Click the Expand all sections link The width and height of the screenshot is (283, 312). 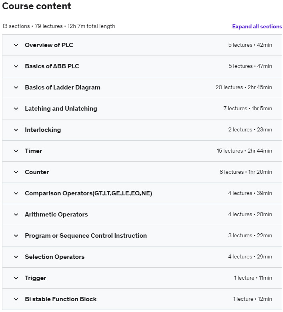pyautogui.click(x=257, y=26)
